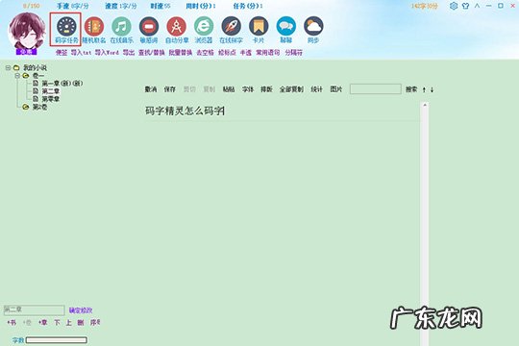Click the editor vertical scrollbar up arrow
The image size is (519, 346).
tap(425, 106)
